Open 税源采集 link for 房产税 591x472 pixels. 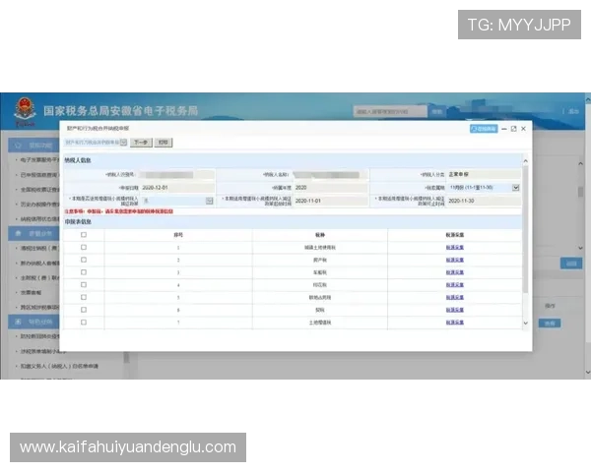coord(454,260)
